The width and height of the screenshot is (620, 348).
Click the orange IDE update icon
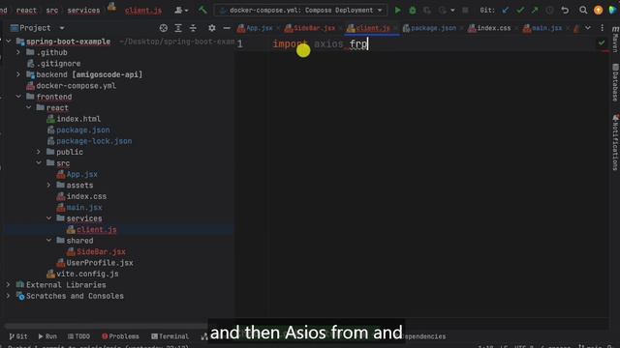pos(599,10)
